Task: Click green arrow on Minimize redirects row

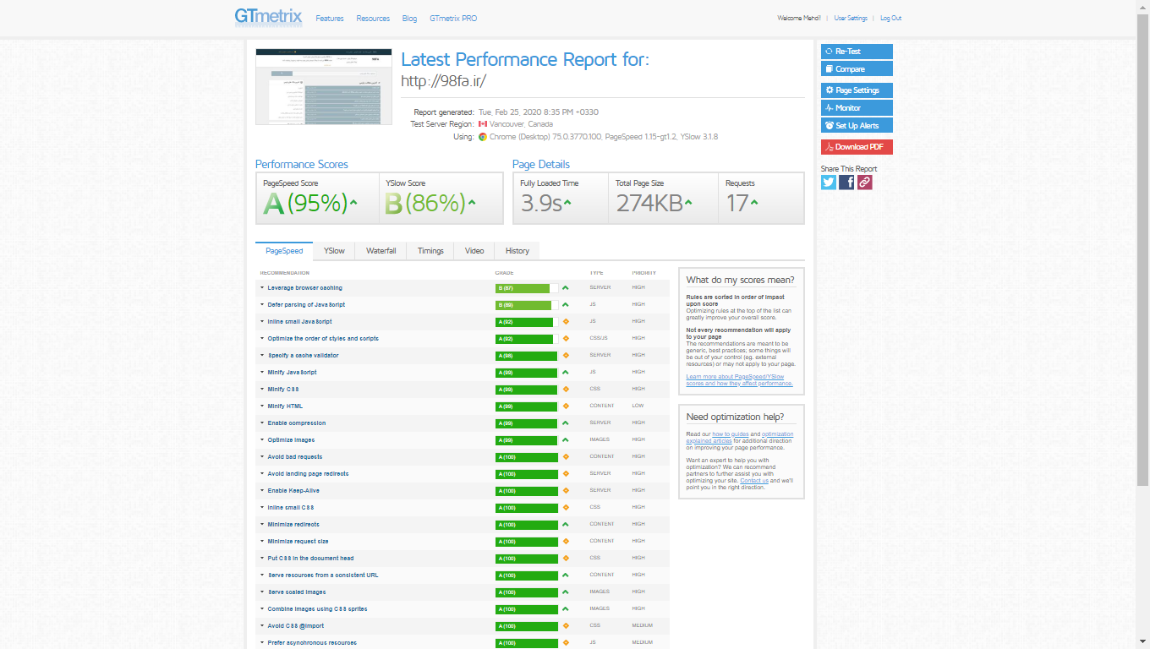Action: click(x=566, y=524)
